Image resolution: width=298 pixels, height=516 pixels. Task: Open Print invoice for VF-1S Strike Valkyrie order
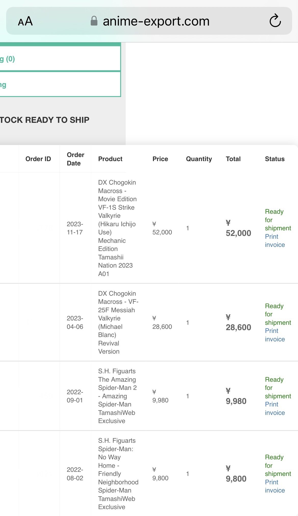pos(275,241)
